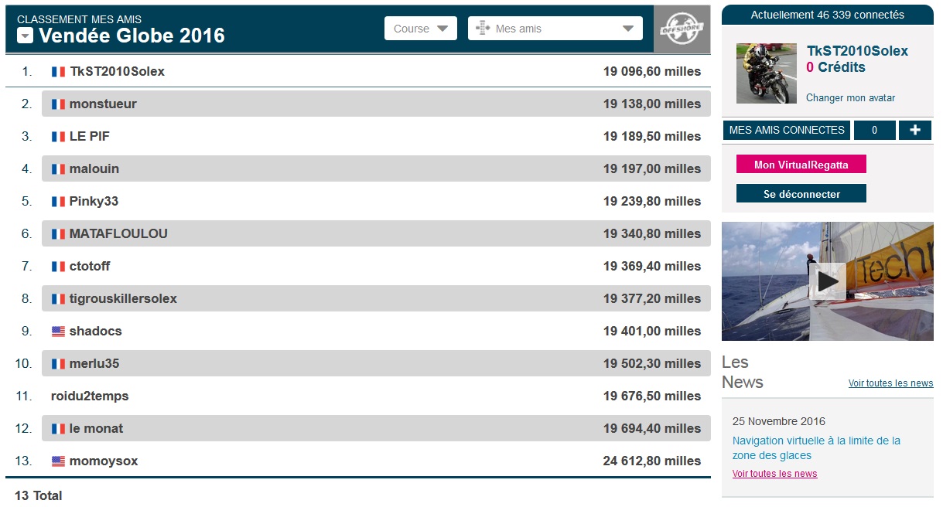This screenshot has height=507, width=943.
Task: Expand the Mes amis filter dropdown
Action: coord(627,29)
